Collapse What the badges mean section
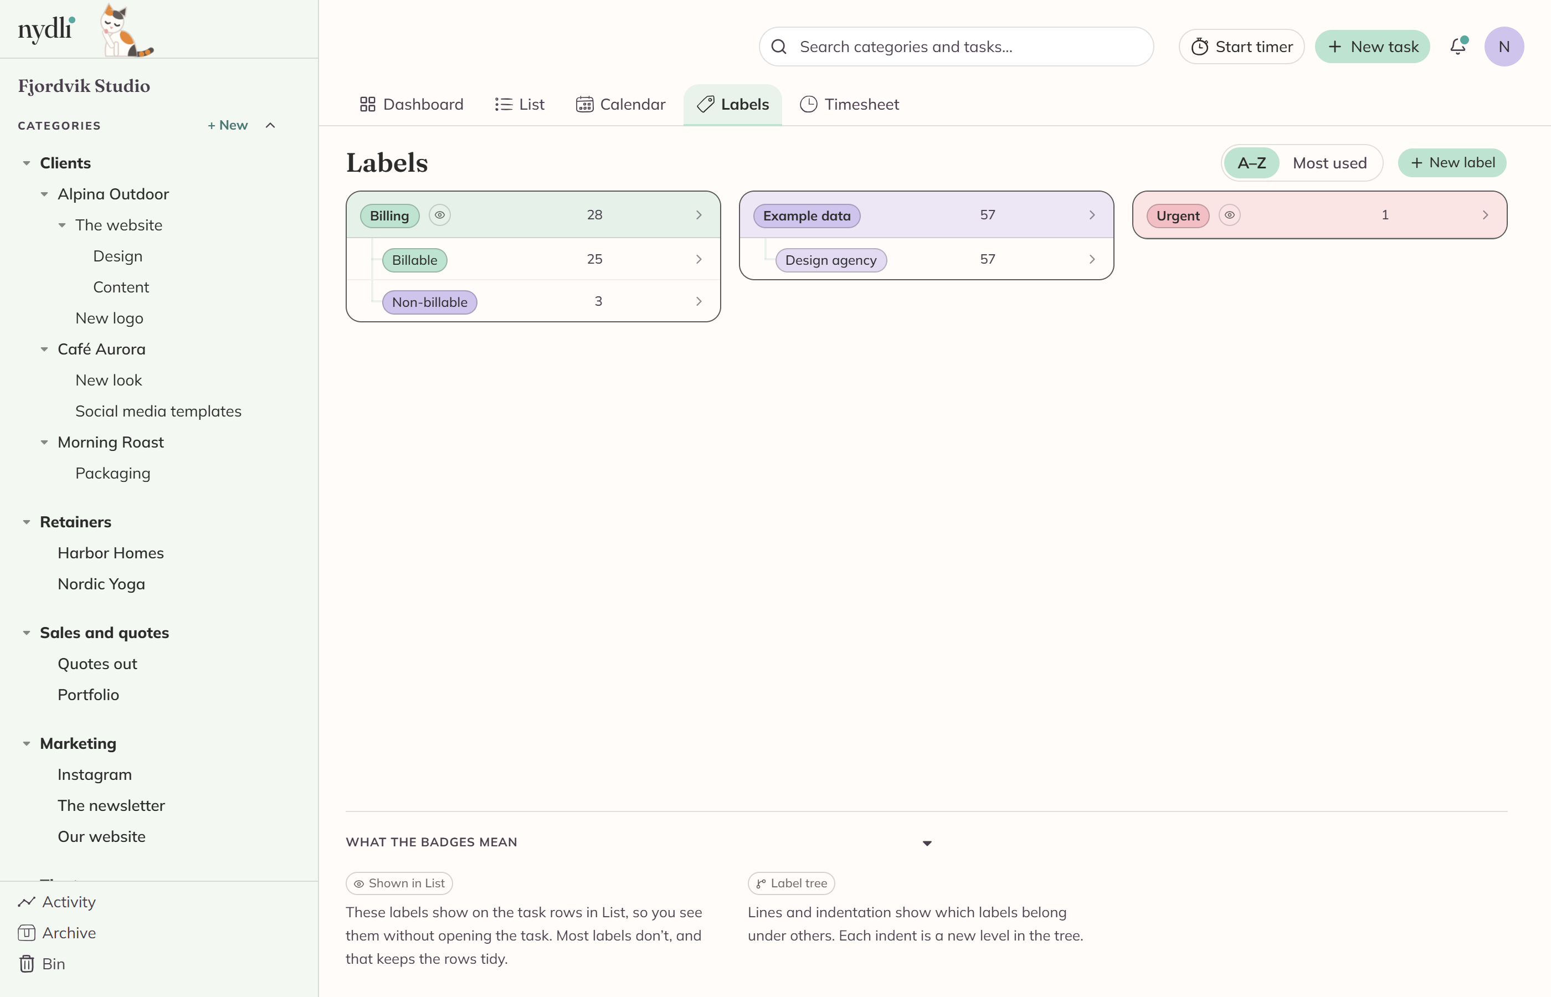The width and height of the screenshot is (1551, 997). click(x=927, y=843)
